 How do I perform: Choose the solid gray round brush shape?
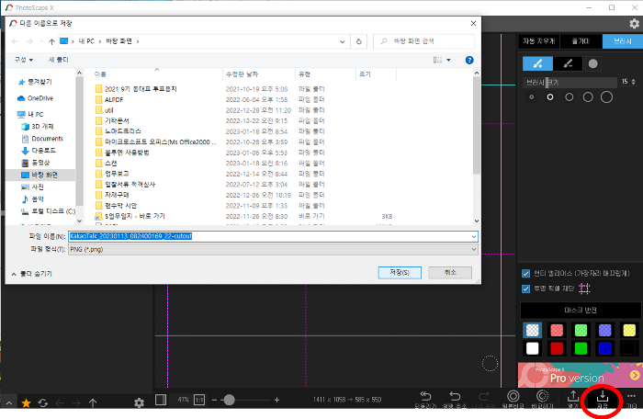tap(593, 63)
